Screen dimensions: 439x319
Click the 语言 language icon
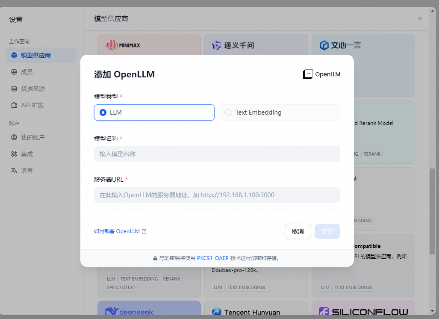point(15,170)
